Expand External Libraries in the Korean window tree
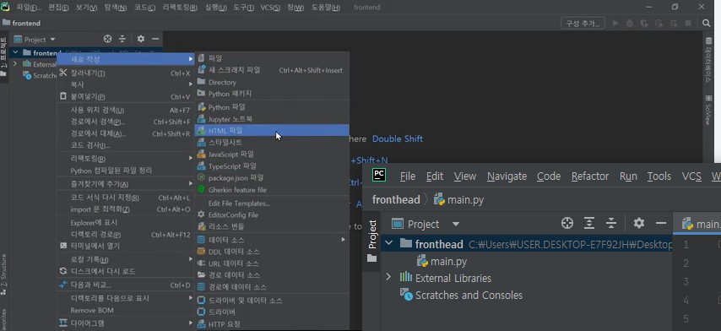 tap(15, 64)
